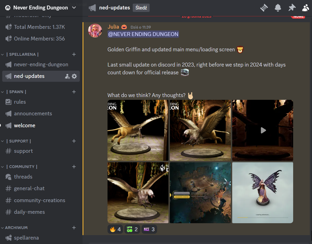This screenshot has width=312, height=244.
Task: Create invite for ned-updates channel
Action: [x=67, y=76]
